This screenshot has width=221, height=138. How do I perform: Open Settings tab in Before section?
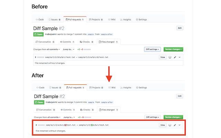141,20
